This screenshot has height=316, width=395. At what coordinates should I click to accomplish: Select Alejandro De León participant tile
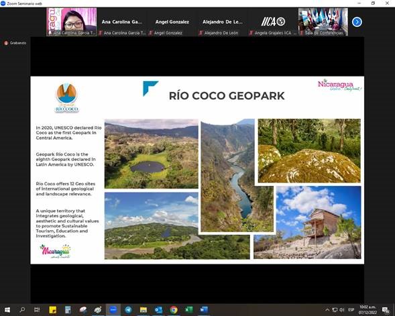pyautogui.click(x=223, y=21)
